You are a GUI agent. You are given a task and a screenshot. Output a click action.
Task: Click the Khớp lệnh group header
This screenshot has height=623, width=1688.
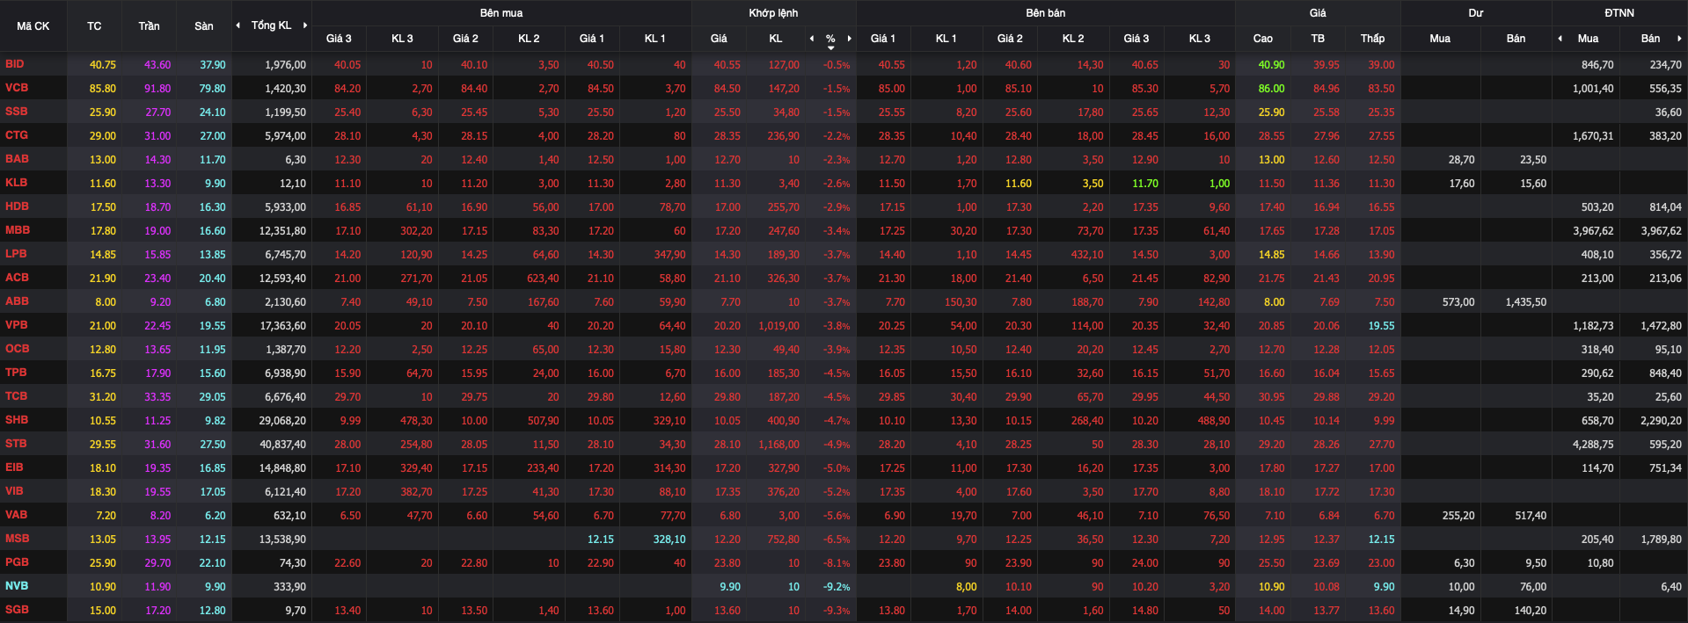[x=774, y=13]
